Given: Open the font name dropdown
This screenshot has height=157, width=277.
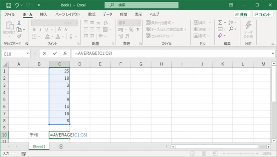Looking at the screenshot, I should pos(65,23).
